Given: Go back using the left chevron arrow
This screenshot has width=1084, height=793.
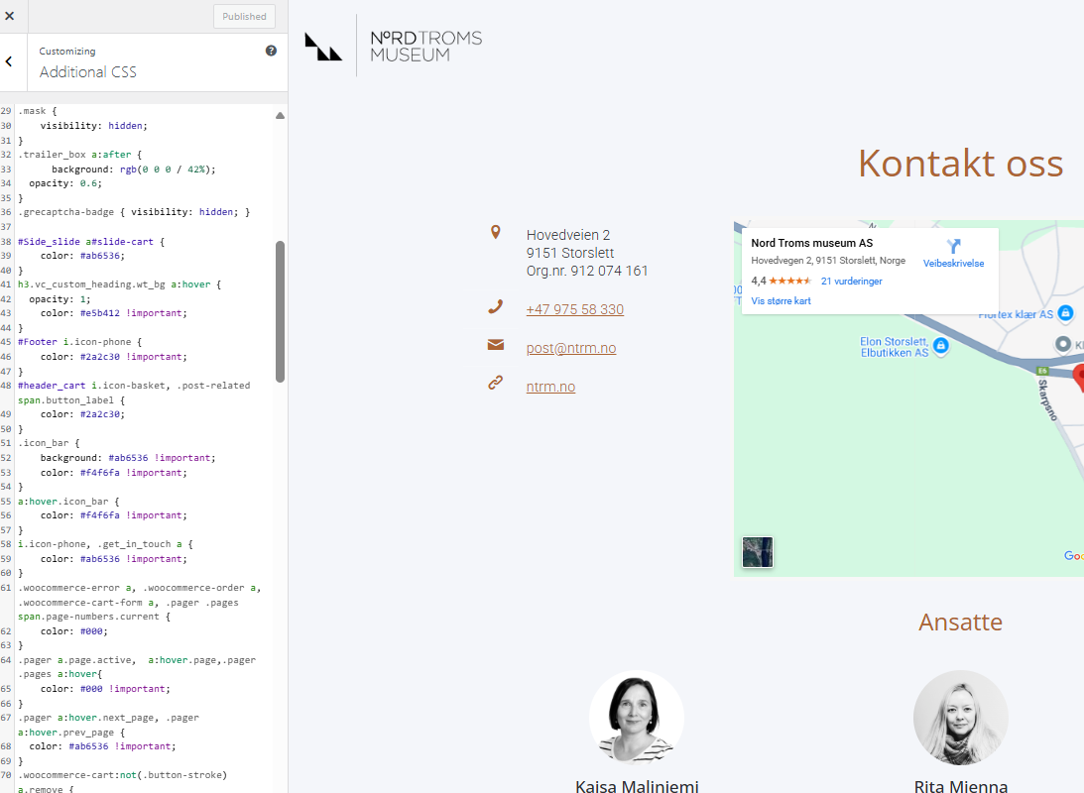Looking at the screenshot, I should pyautogui.click(x=9, y=61).
